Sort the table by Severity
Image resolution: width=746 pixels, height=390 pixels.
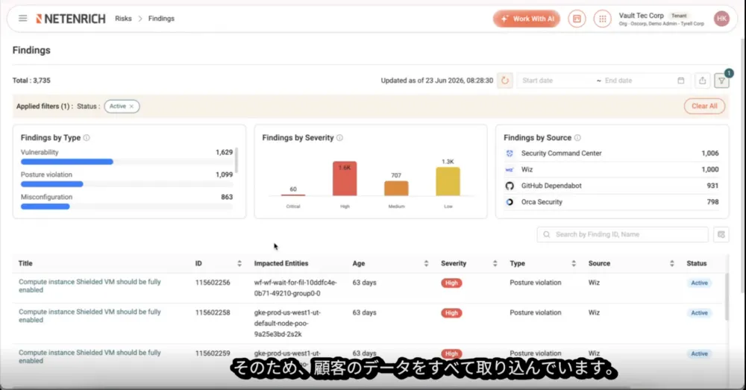tap(495, 263)
